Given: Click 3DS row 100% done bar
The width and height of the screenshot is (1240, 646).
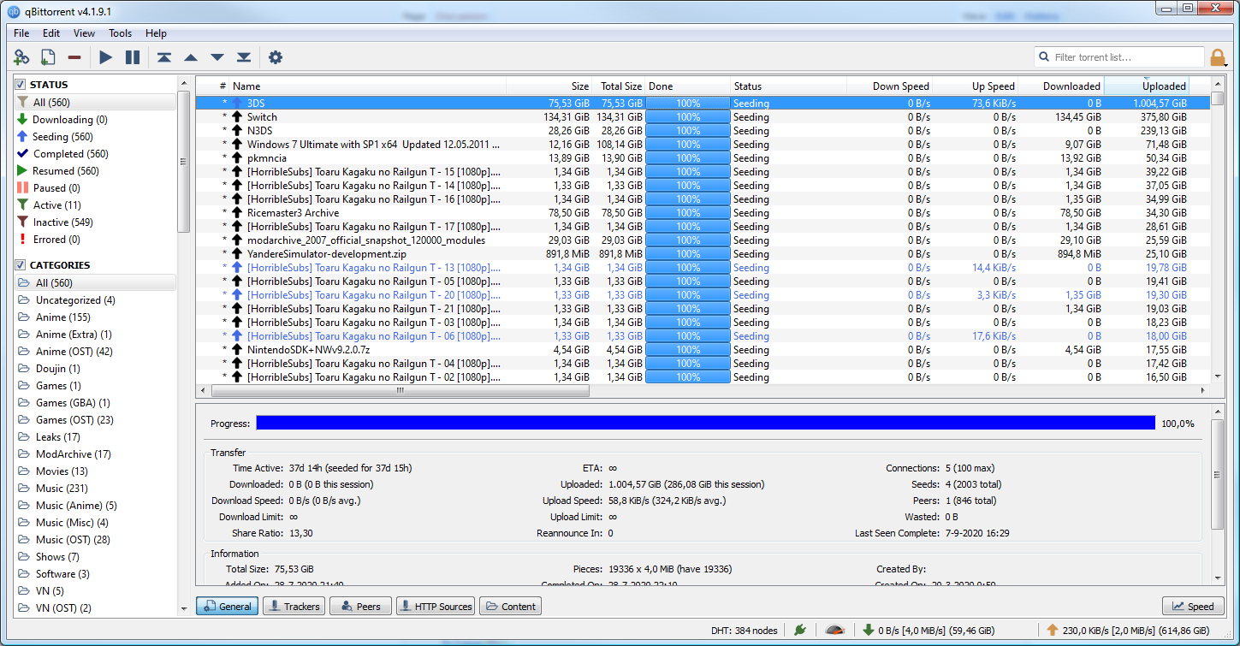Looking at the screenshot, I should pyautogui.click(x=688, y=104).
